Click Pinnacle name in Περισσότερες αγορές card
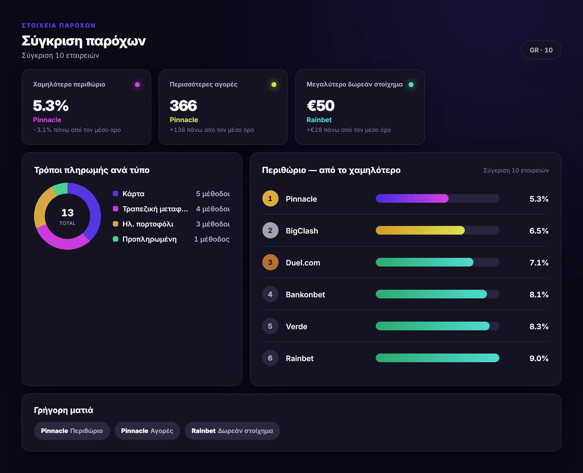Screen dimensions: 583x473 (184, 120)
